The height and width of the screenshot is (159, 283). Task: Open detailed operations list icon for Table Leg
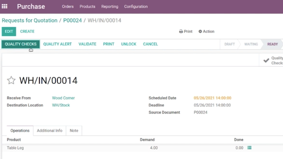click(249, 148)
